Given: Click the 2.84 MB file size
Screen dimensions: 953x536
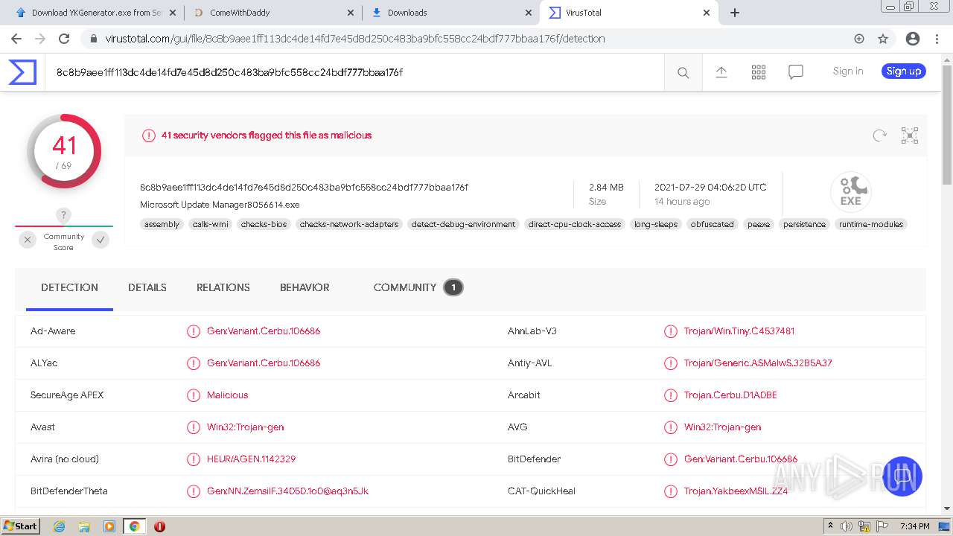Looking at the screenshot, I should (606, 188).
